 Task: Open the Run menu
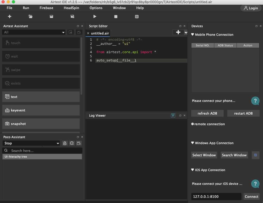(26, 8)
